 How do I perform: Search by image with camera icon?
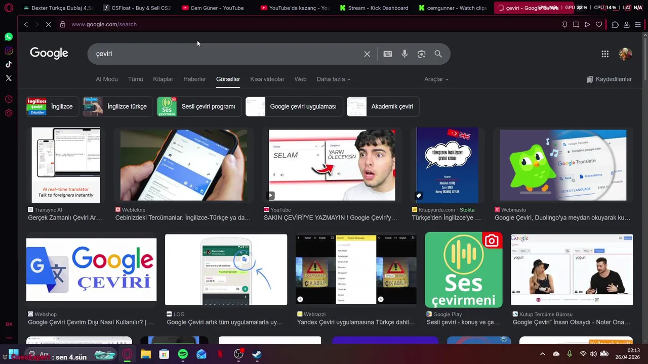click(421, 54)
